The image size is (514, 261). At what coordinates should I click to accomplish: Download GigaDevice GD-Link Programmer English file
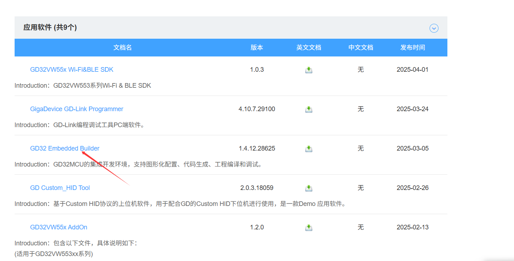(308, 109)
